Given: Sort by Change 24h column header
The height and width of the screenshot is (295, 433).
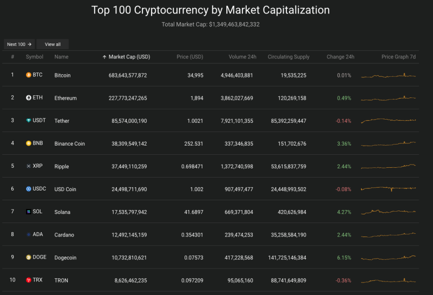Looking at the screenshot, I should pyautogui.click(x=340, y=57).
